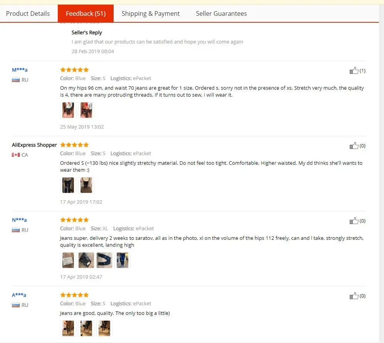Viewport: 384px width, 343px height.
Task: Open second photo in Canadian shopper's review
Action: click(86, 185)
